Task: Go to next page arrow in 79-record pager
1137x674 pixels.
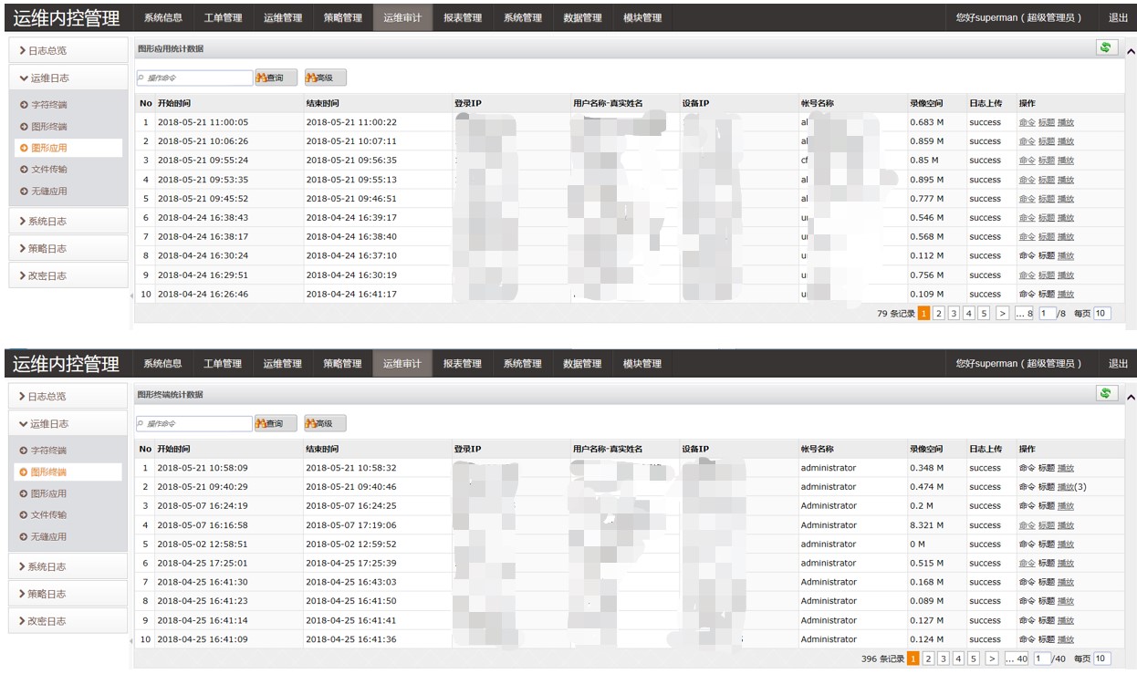Action: pos(1002,314)
